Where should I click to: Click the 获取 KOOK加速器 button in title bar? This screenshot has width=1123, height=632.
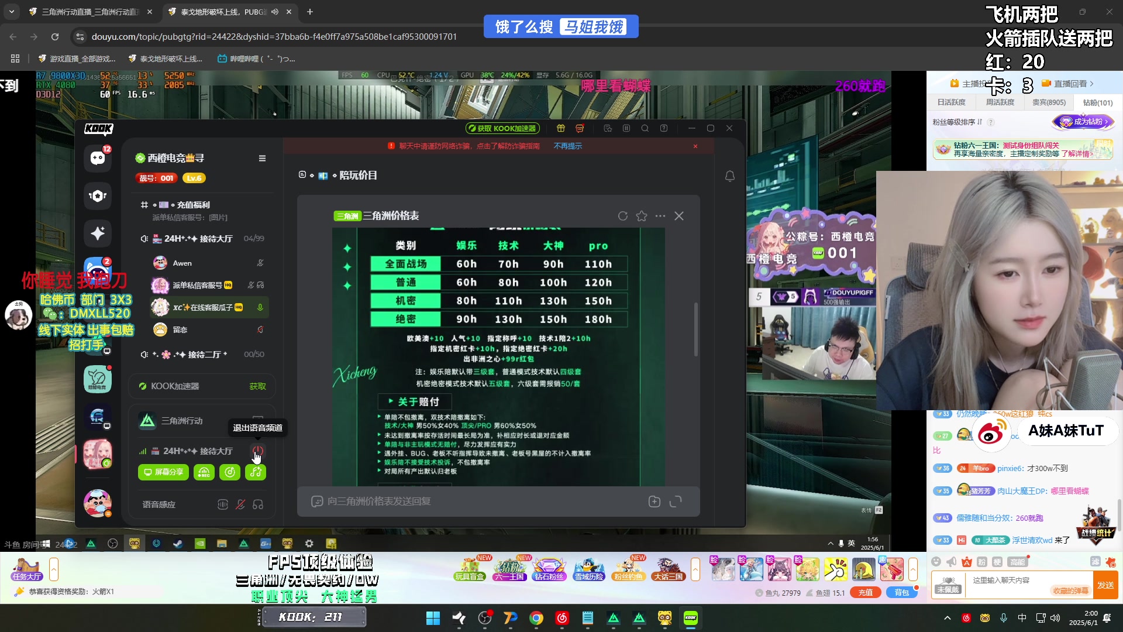(502, 128)
